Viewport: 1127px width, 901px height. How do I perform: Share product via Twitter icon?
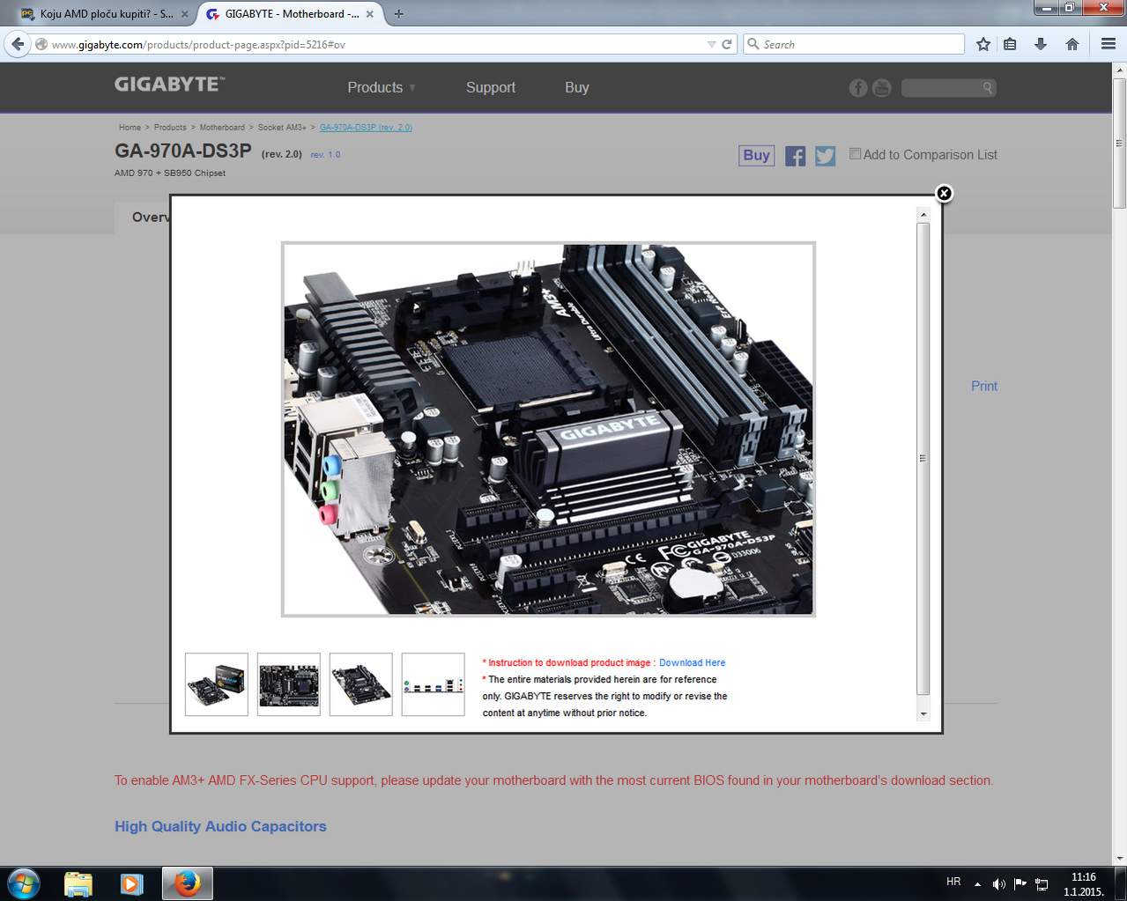(x=825, y=156)
